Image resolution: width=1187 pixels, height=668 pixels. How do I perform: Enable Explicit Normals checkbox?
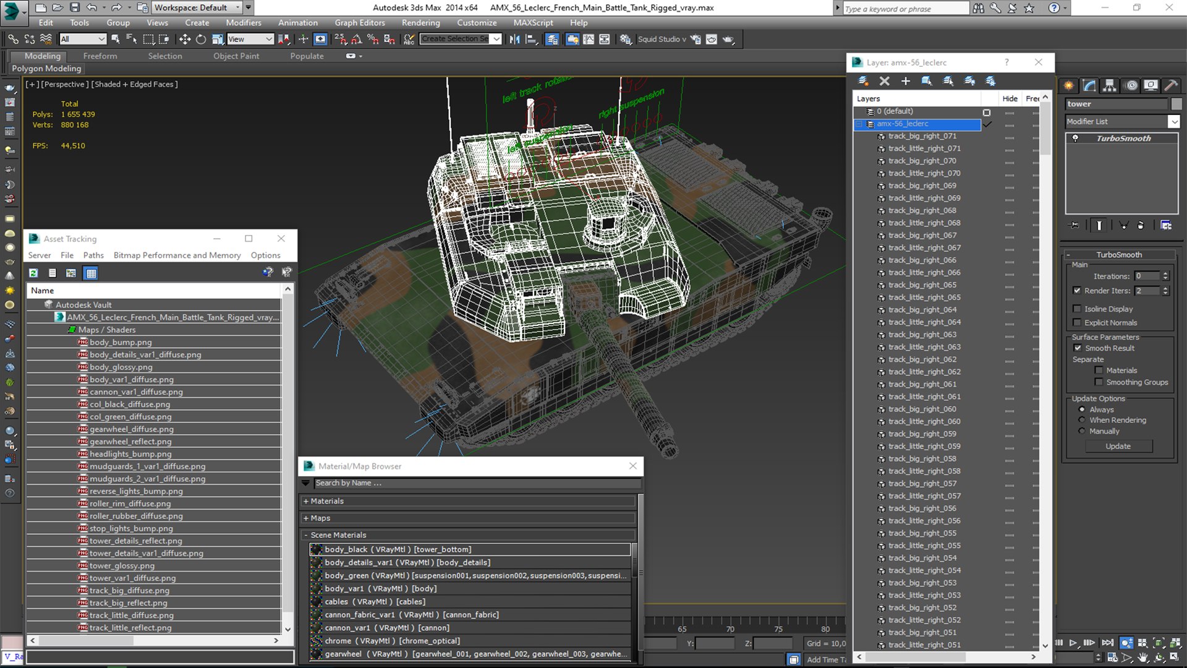(1077, 322)
